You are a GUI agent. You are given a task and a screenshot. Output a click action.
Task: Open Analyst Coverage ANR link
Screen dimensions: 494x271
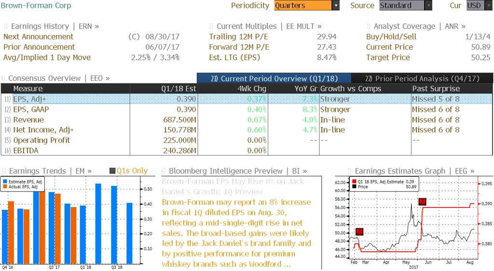click(x=419, y=26)
